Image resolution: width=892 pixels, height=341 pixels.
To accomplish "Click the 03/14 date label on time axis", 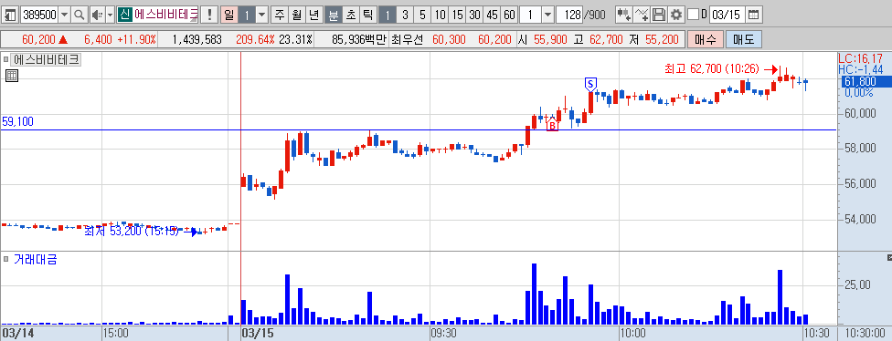I will pyautogui.click(x=18, y=333).
